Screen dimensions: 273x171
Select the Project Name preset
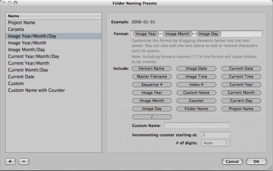click(53, 23)
